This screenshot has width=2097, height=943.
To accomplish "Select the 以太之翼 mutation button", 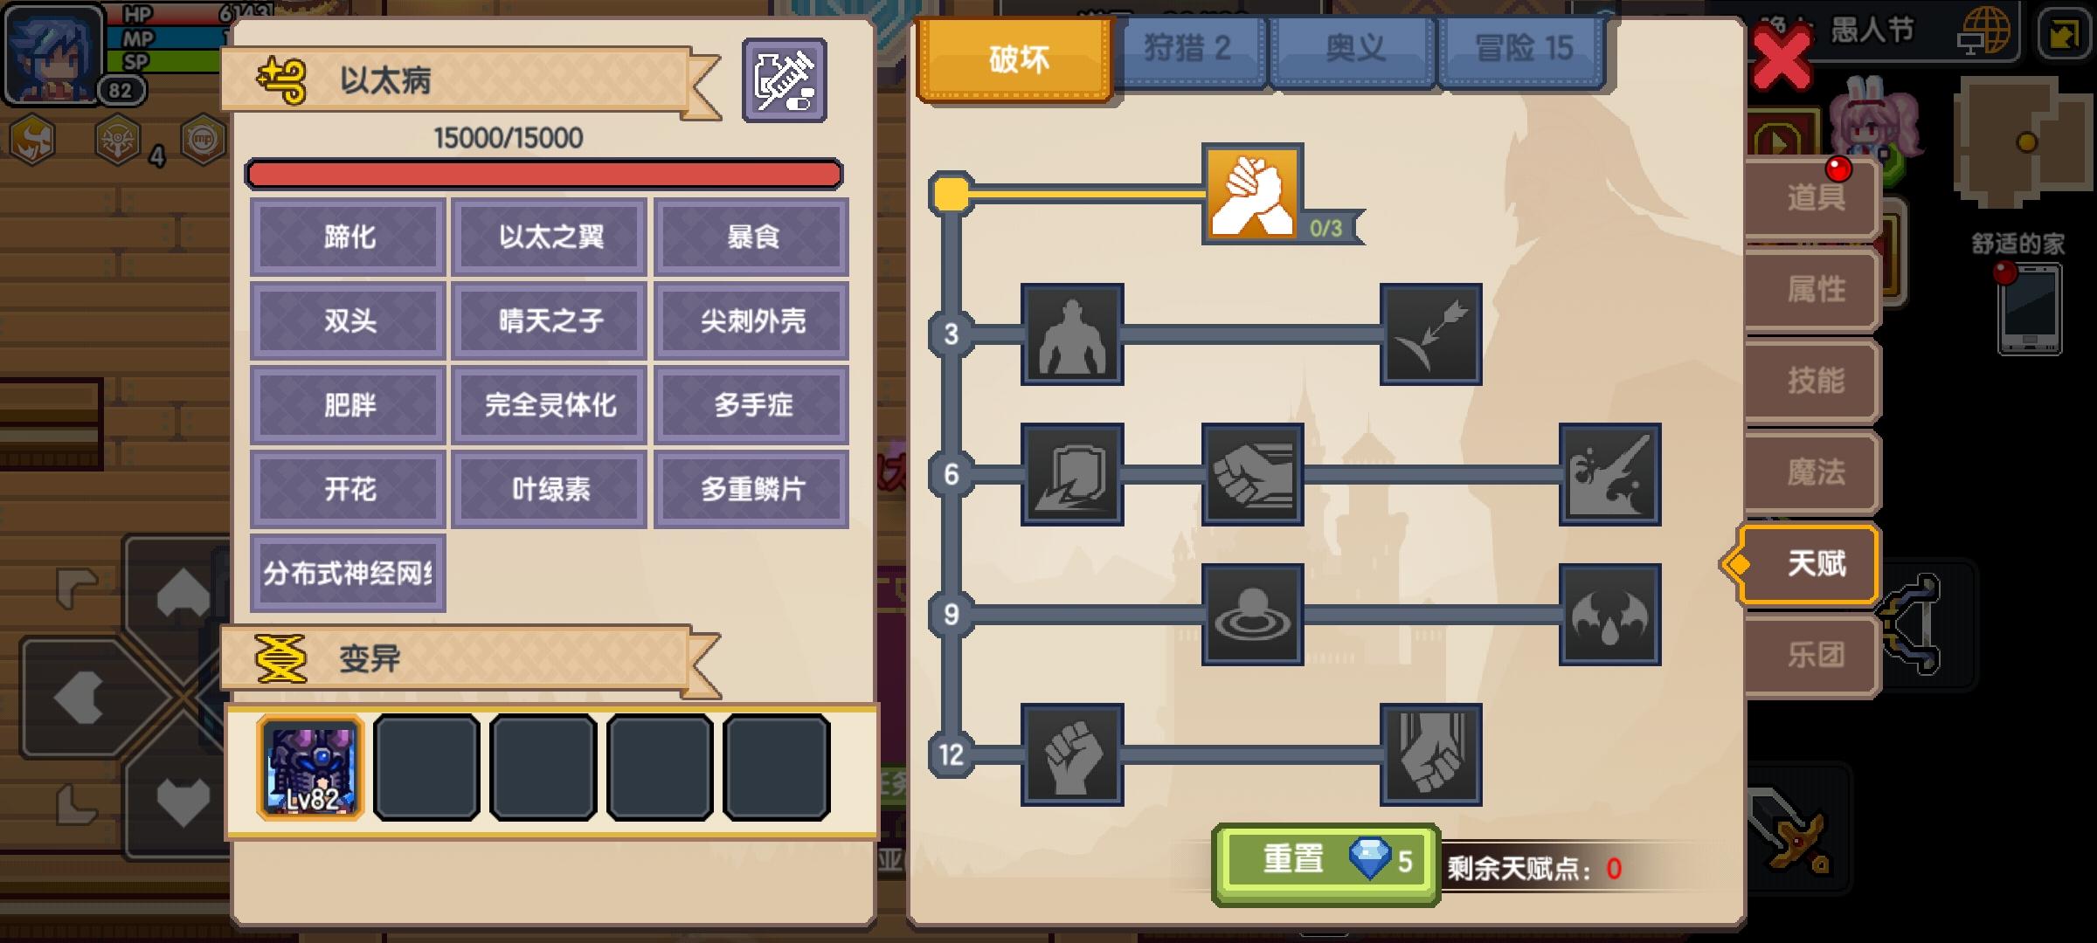I will click(550, 237).
